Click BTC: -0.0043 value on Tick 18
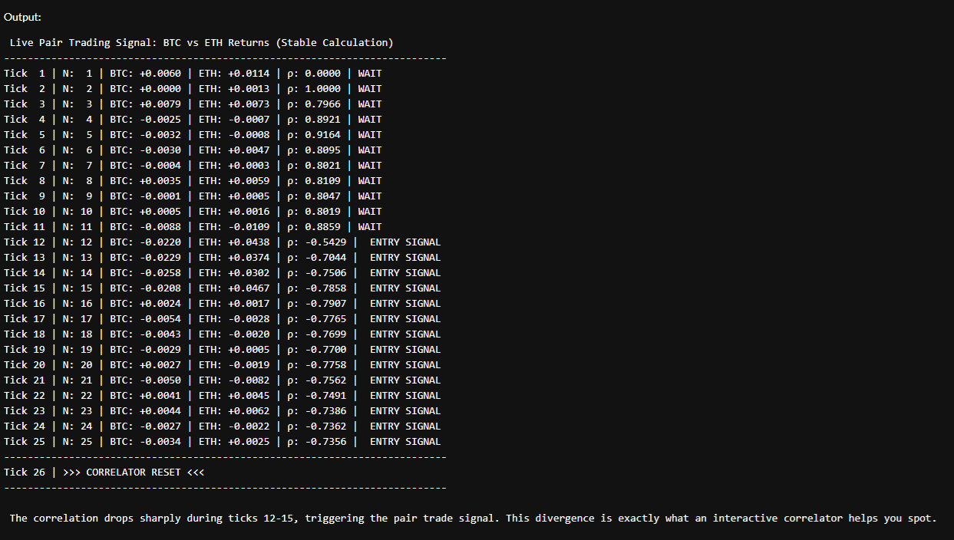Image resolution: width=954 pixels, height=540 pixels. point(145,334)
